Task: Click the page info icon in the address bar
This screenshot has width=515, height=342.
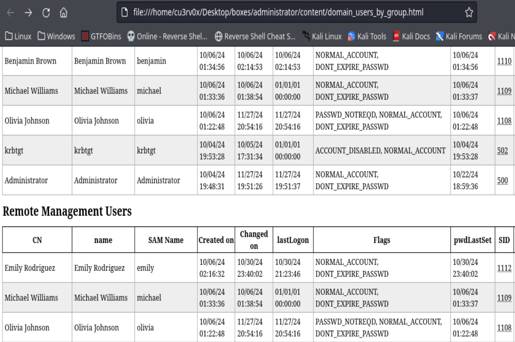Action: [124, 13]
